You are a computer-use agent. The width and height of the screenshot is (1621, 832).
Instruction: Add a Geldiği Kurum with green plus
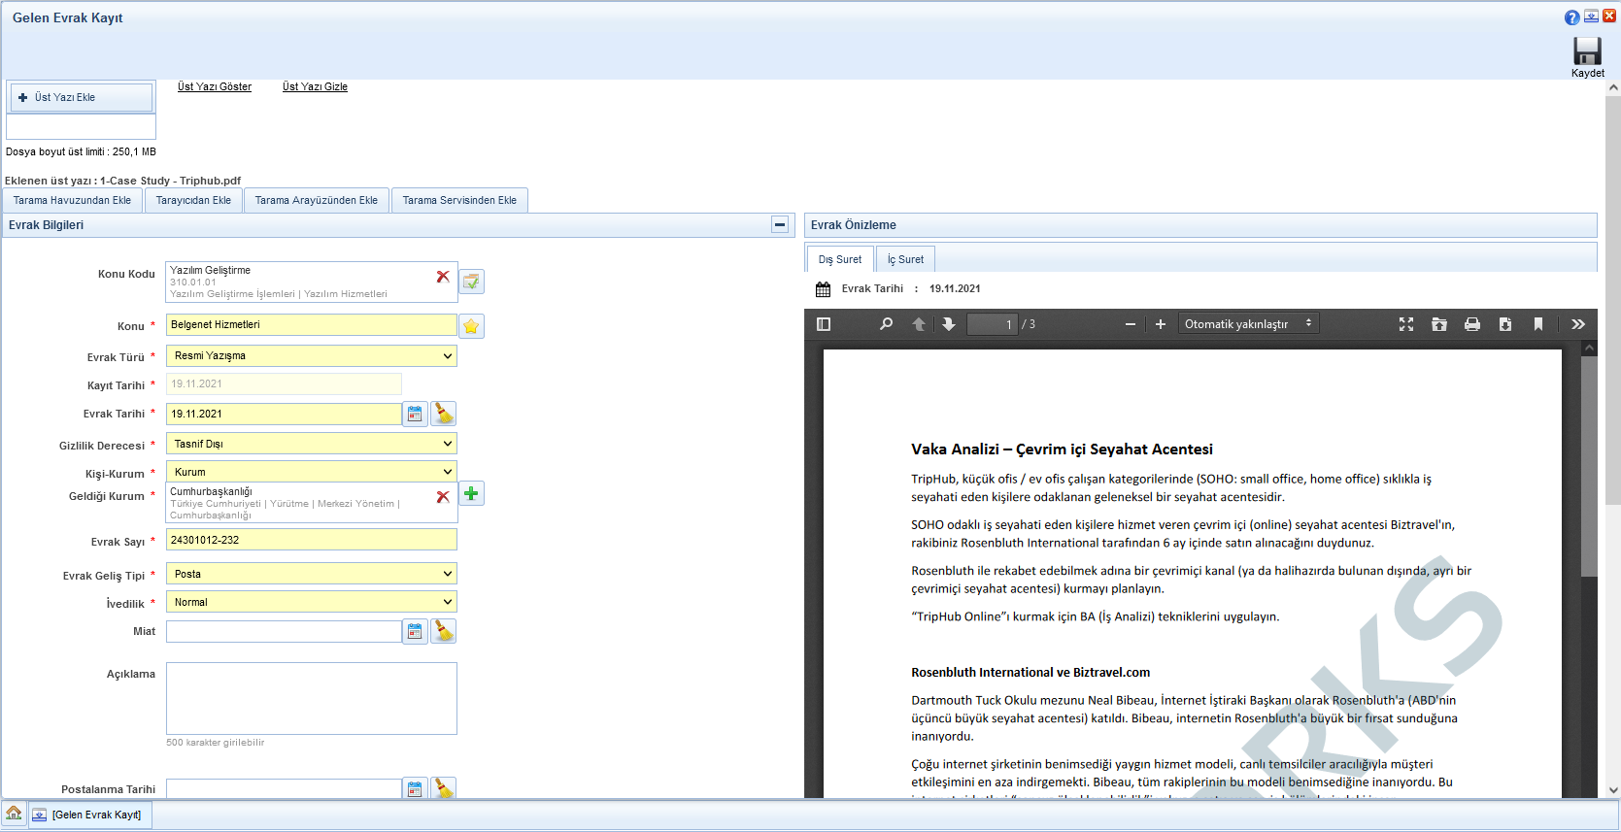point(471,494)
